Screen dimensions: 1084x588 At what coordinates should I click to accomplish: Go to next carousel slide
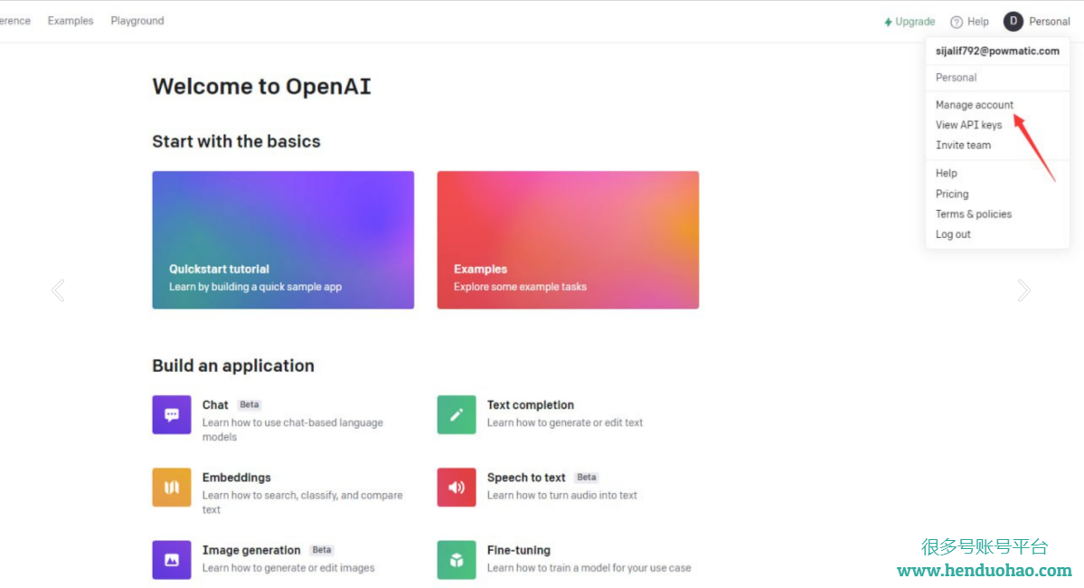[x=1023, y=290]
